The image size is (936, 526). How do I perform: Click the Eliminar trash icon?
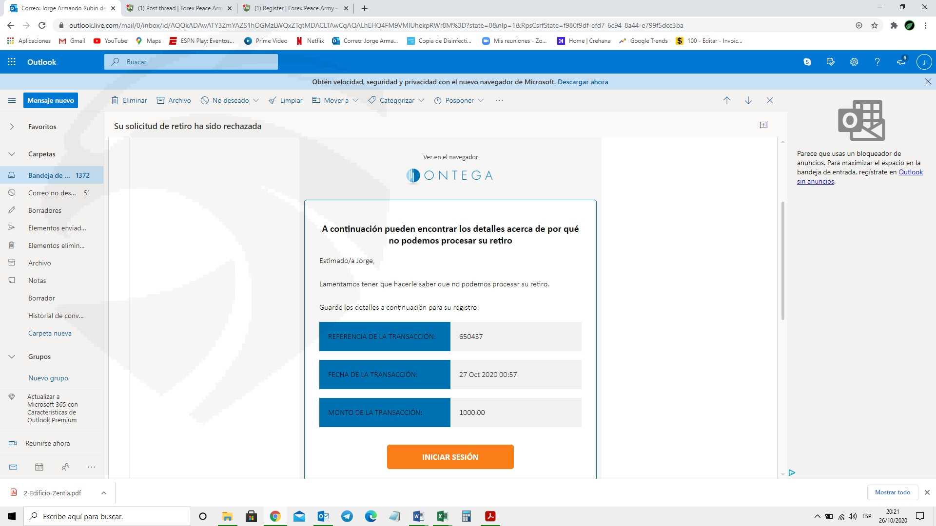coord(115,100)
